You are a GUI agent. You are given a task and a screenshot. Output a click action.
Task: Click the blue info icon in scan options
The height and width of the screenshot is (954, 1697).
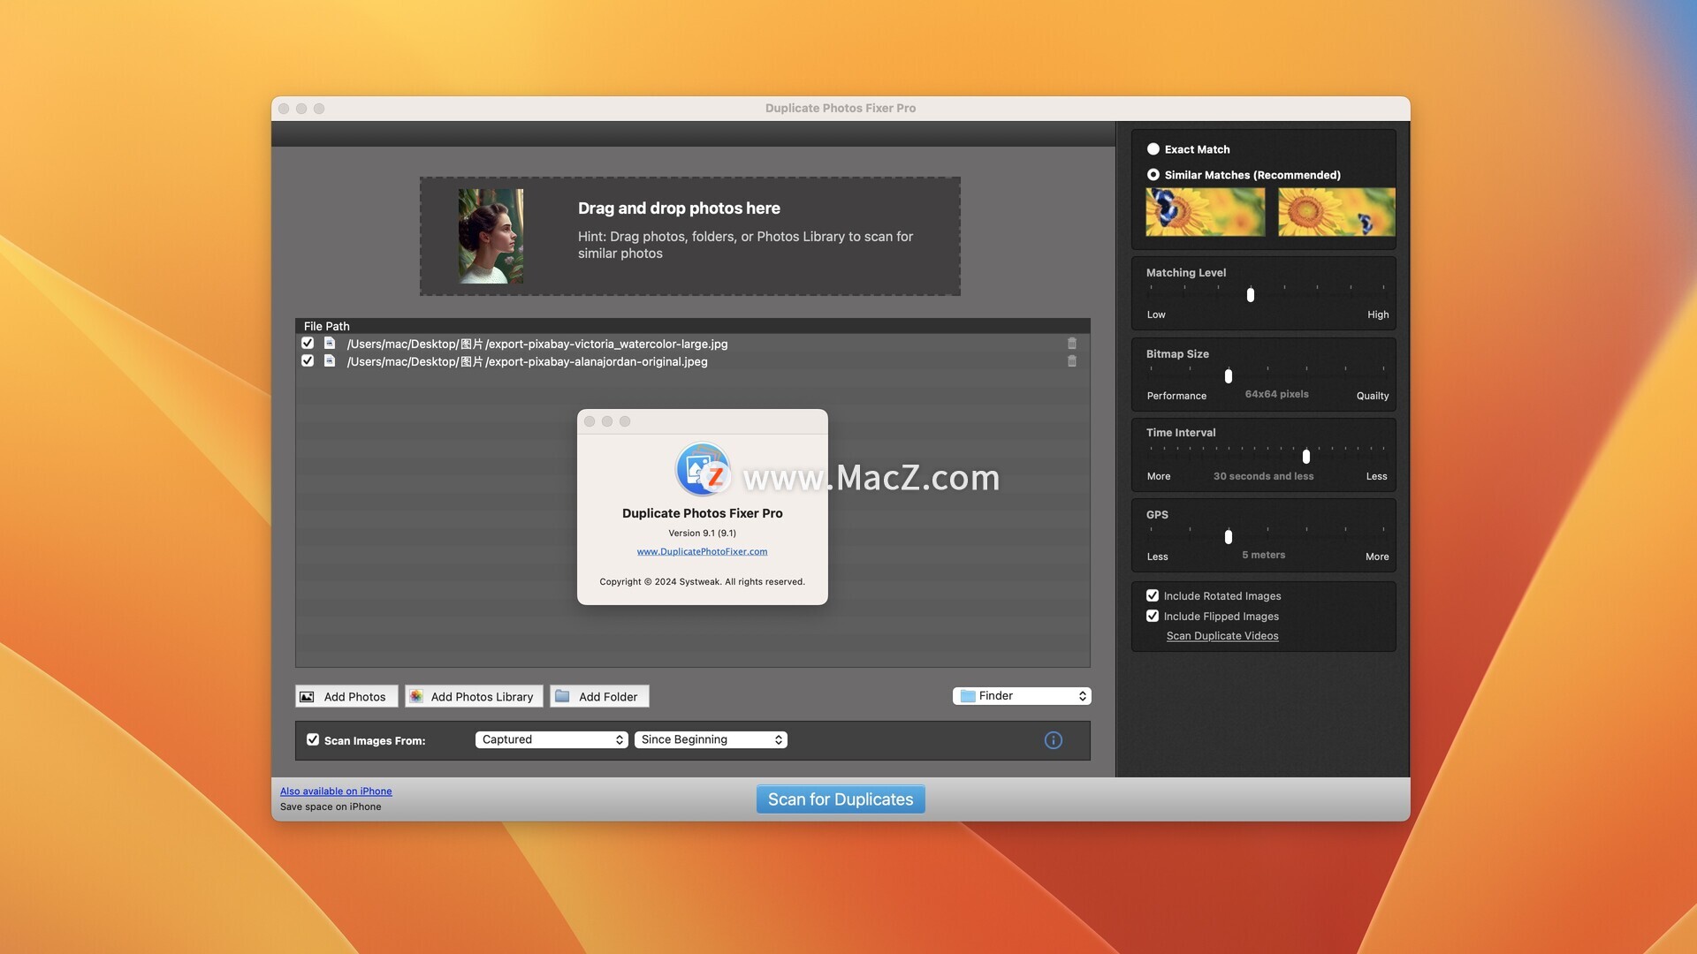pyautogui.click(x=1054, y=740)
